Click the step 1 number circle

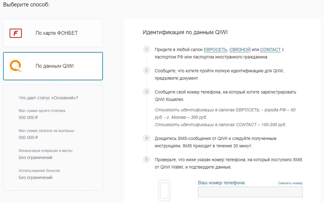147,50
